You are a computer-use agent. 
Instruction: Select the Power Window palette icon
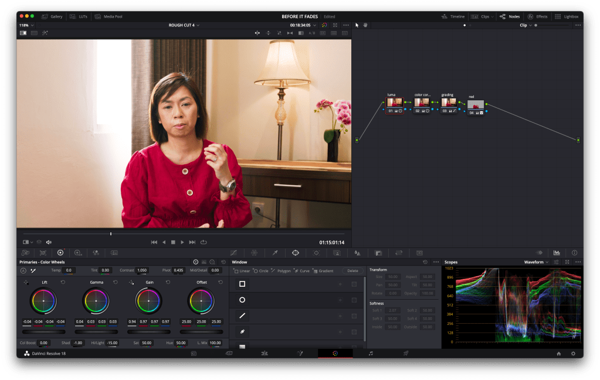[296, 253]
